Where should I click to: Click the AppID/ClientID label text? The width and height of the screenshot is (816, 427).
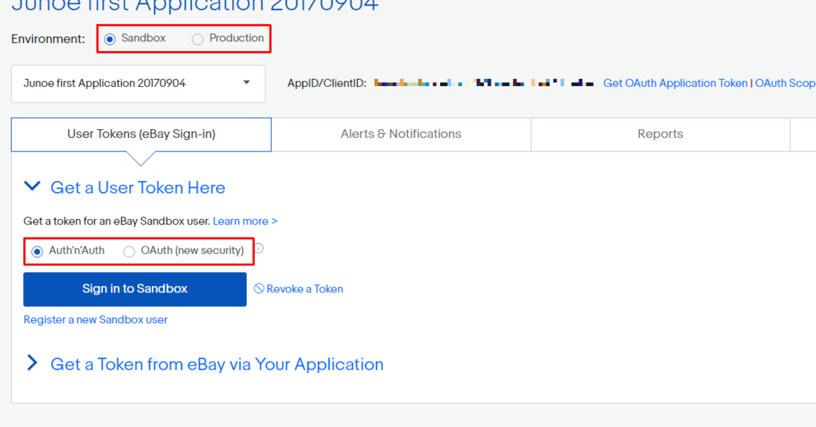coord(327,83)
